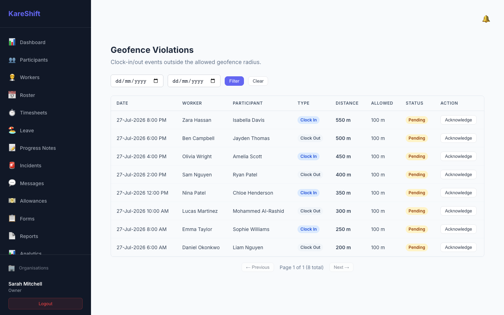Click the Messages speech bubble icon
This screenshot has width=504, height=315.
(x=12, y=183)
